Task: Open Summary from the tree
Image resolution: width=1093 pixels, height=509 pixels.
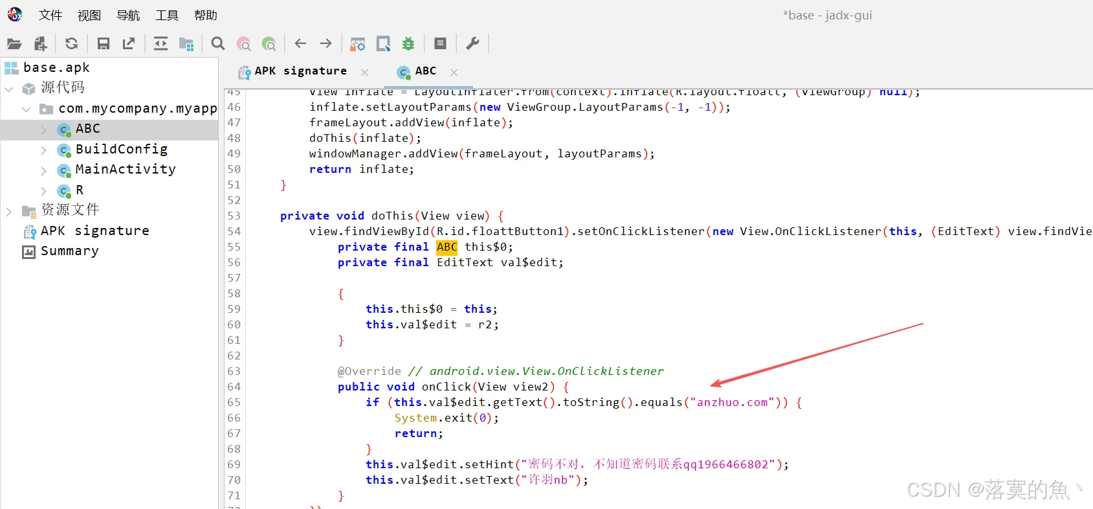Action: pos(70,251)
